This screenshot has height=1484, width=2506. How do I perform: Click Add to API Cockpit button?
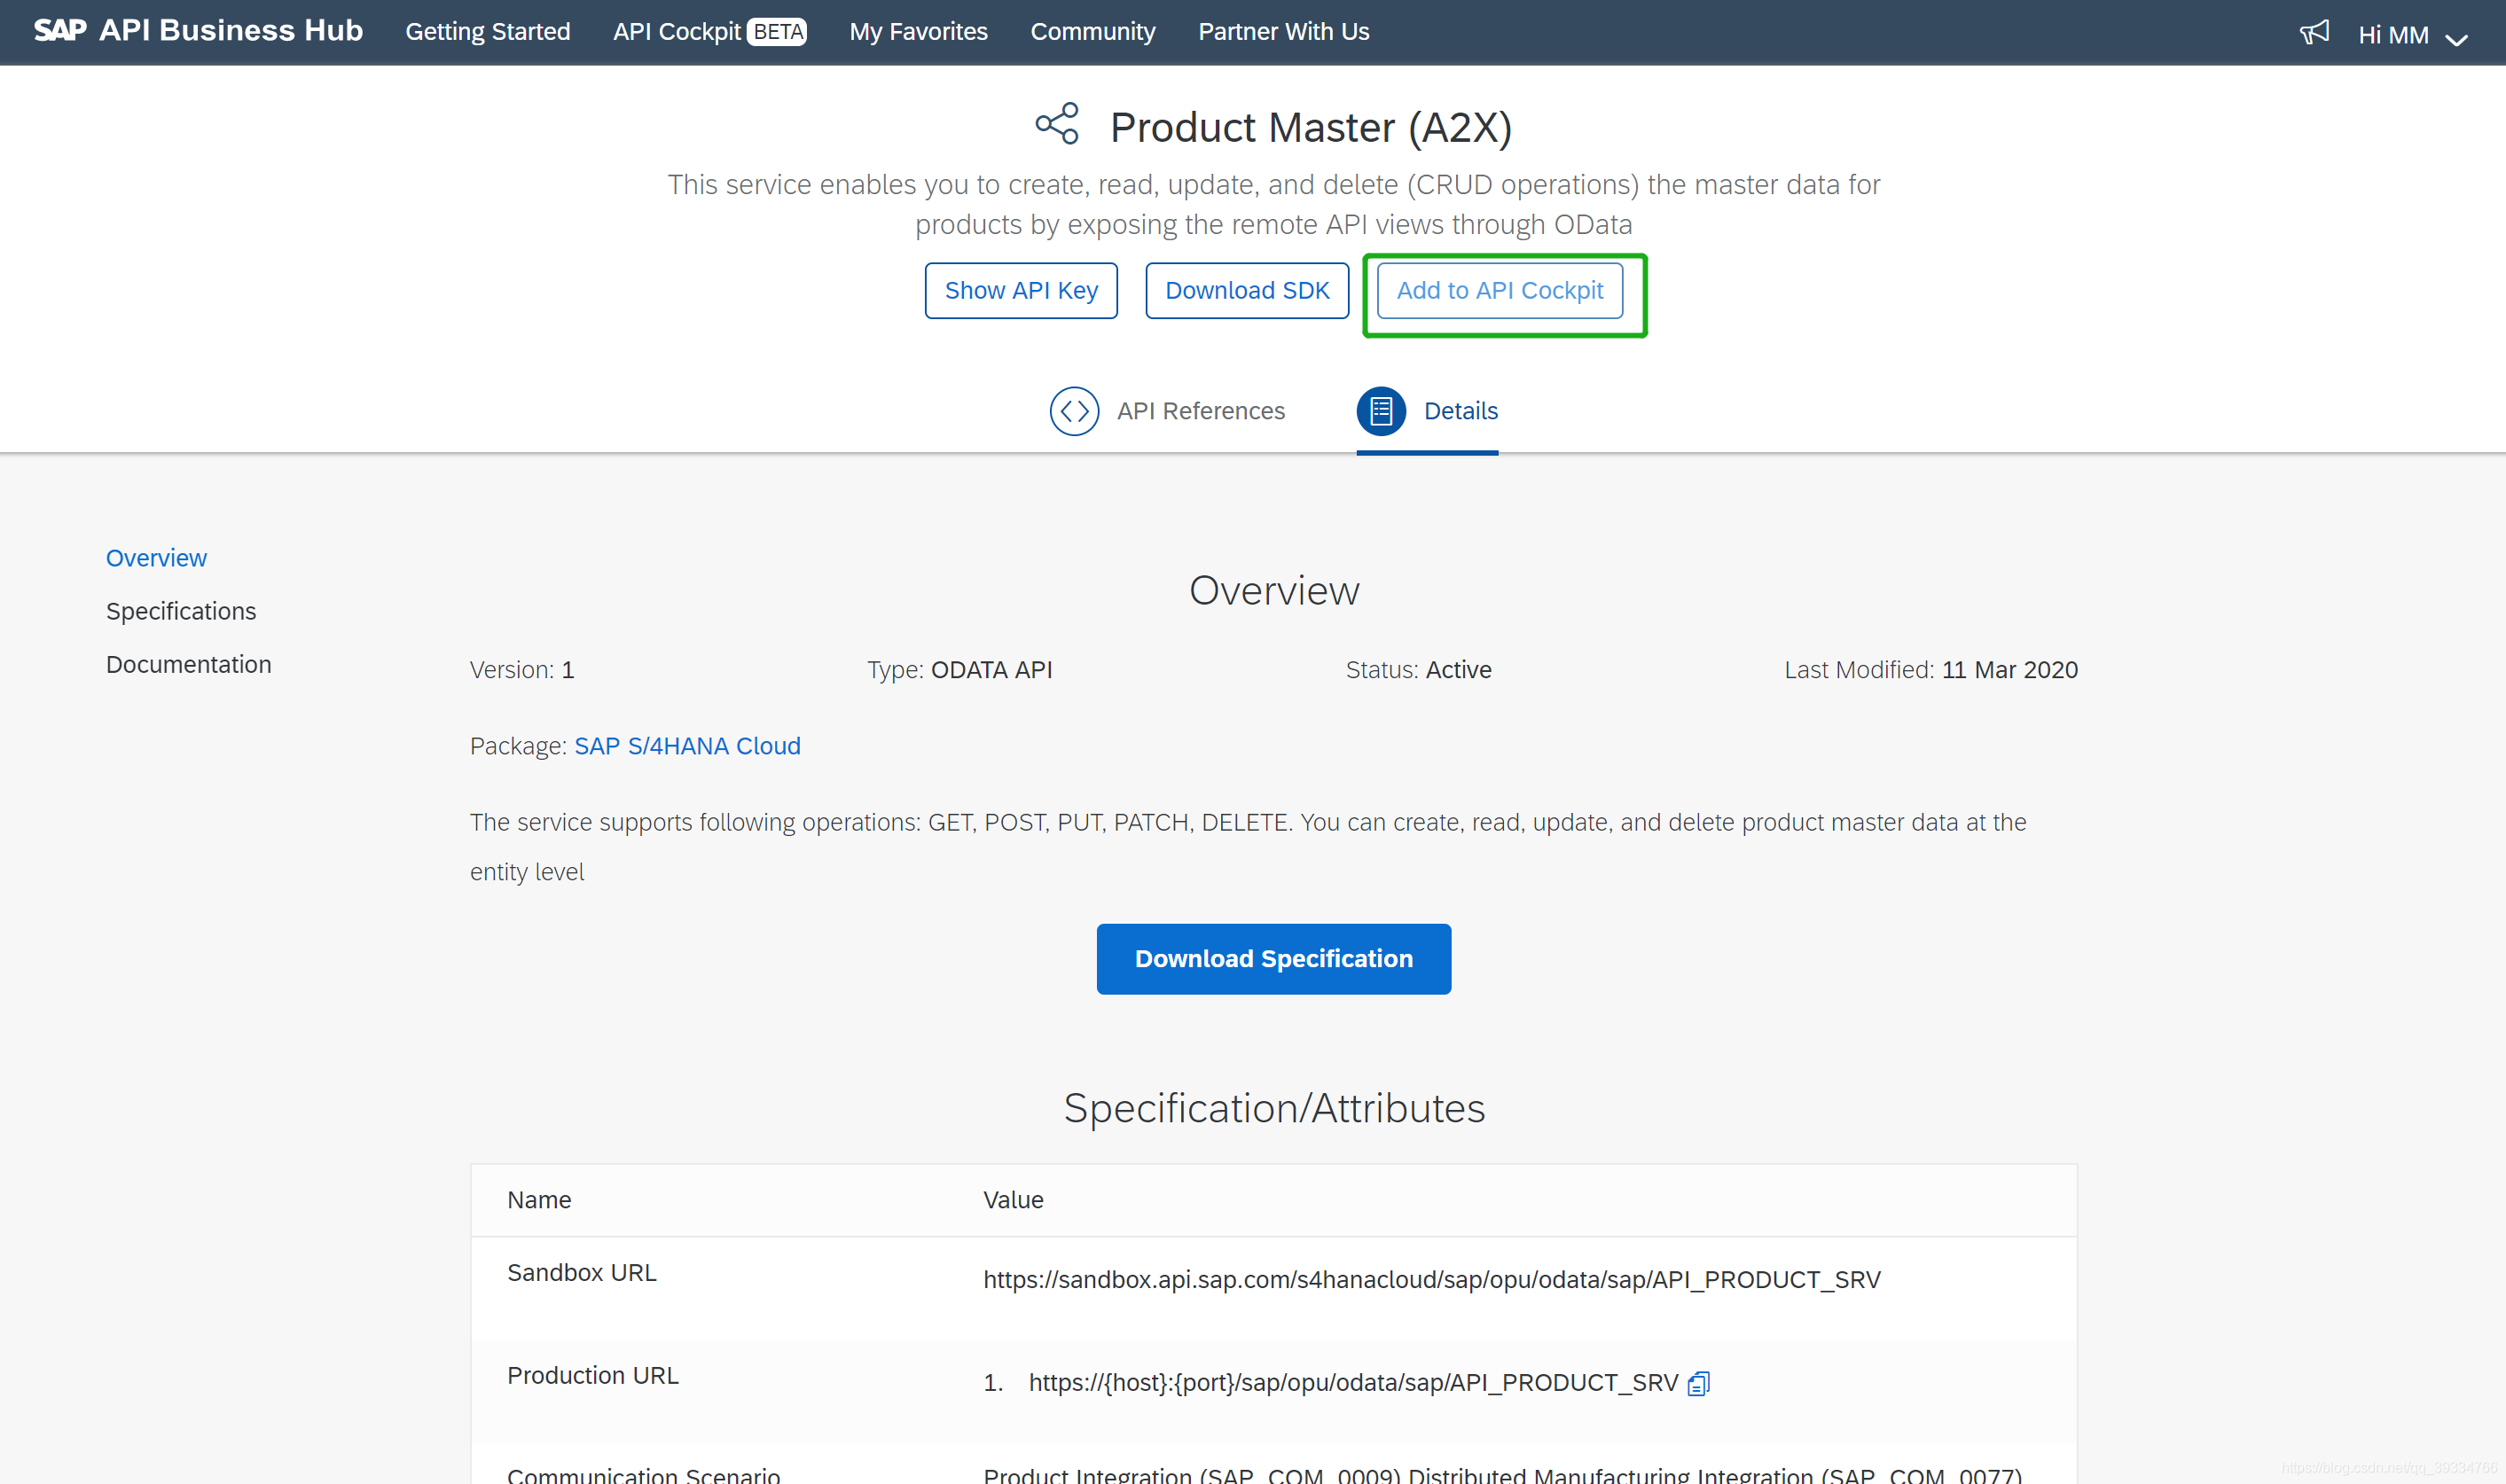1499,291
